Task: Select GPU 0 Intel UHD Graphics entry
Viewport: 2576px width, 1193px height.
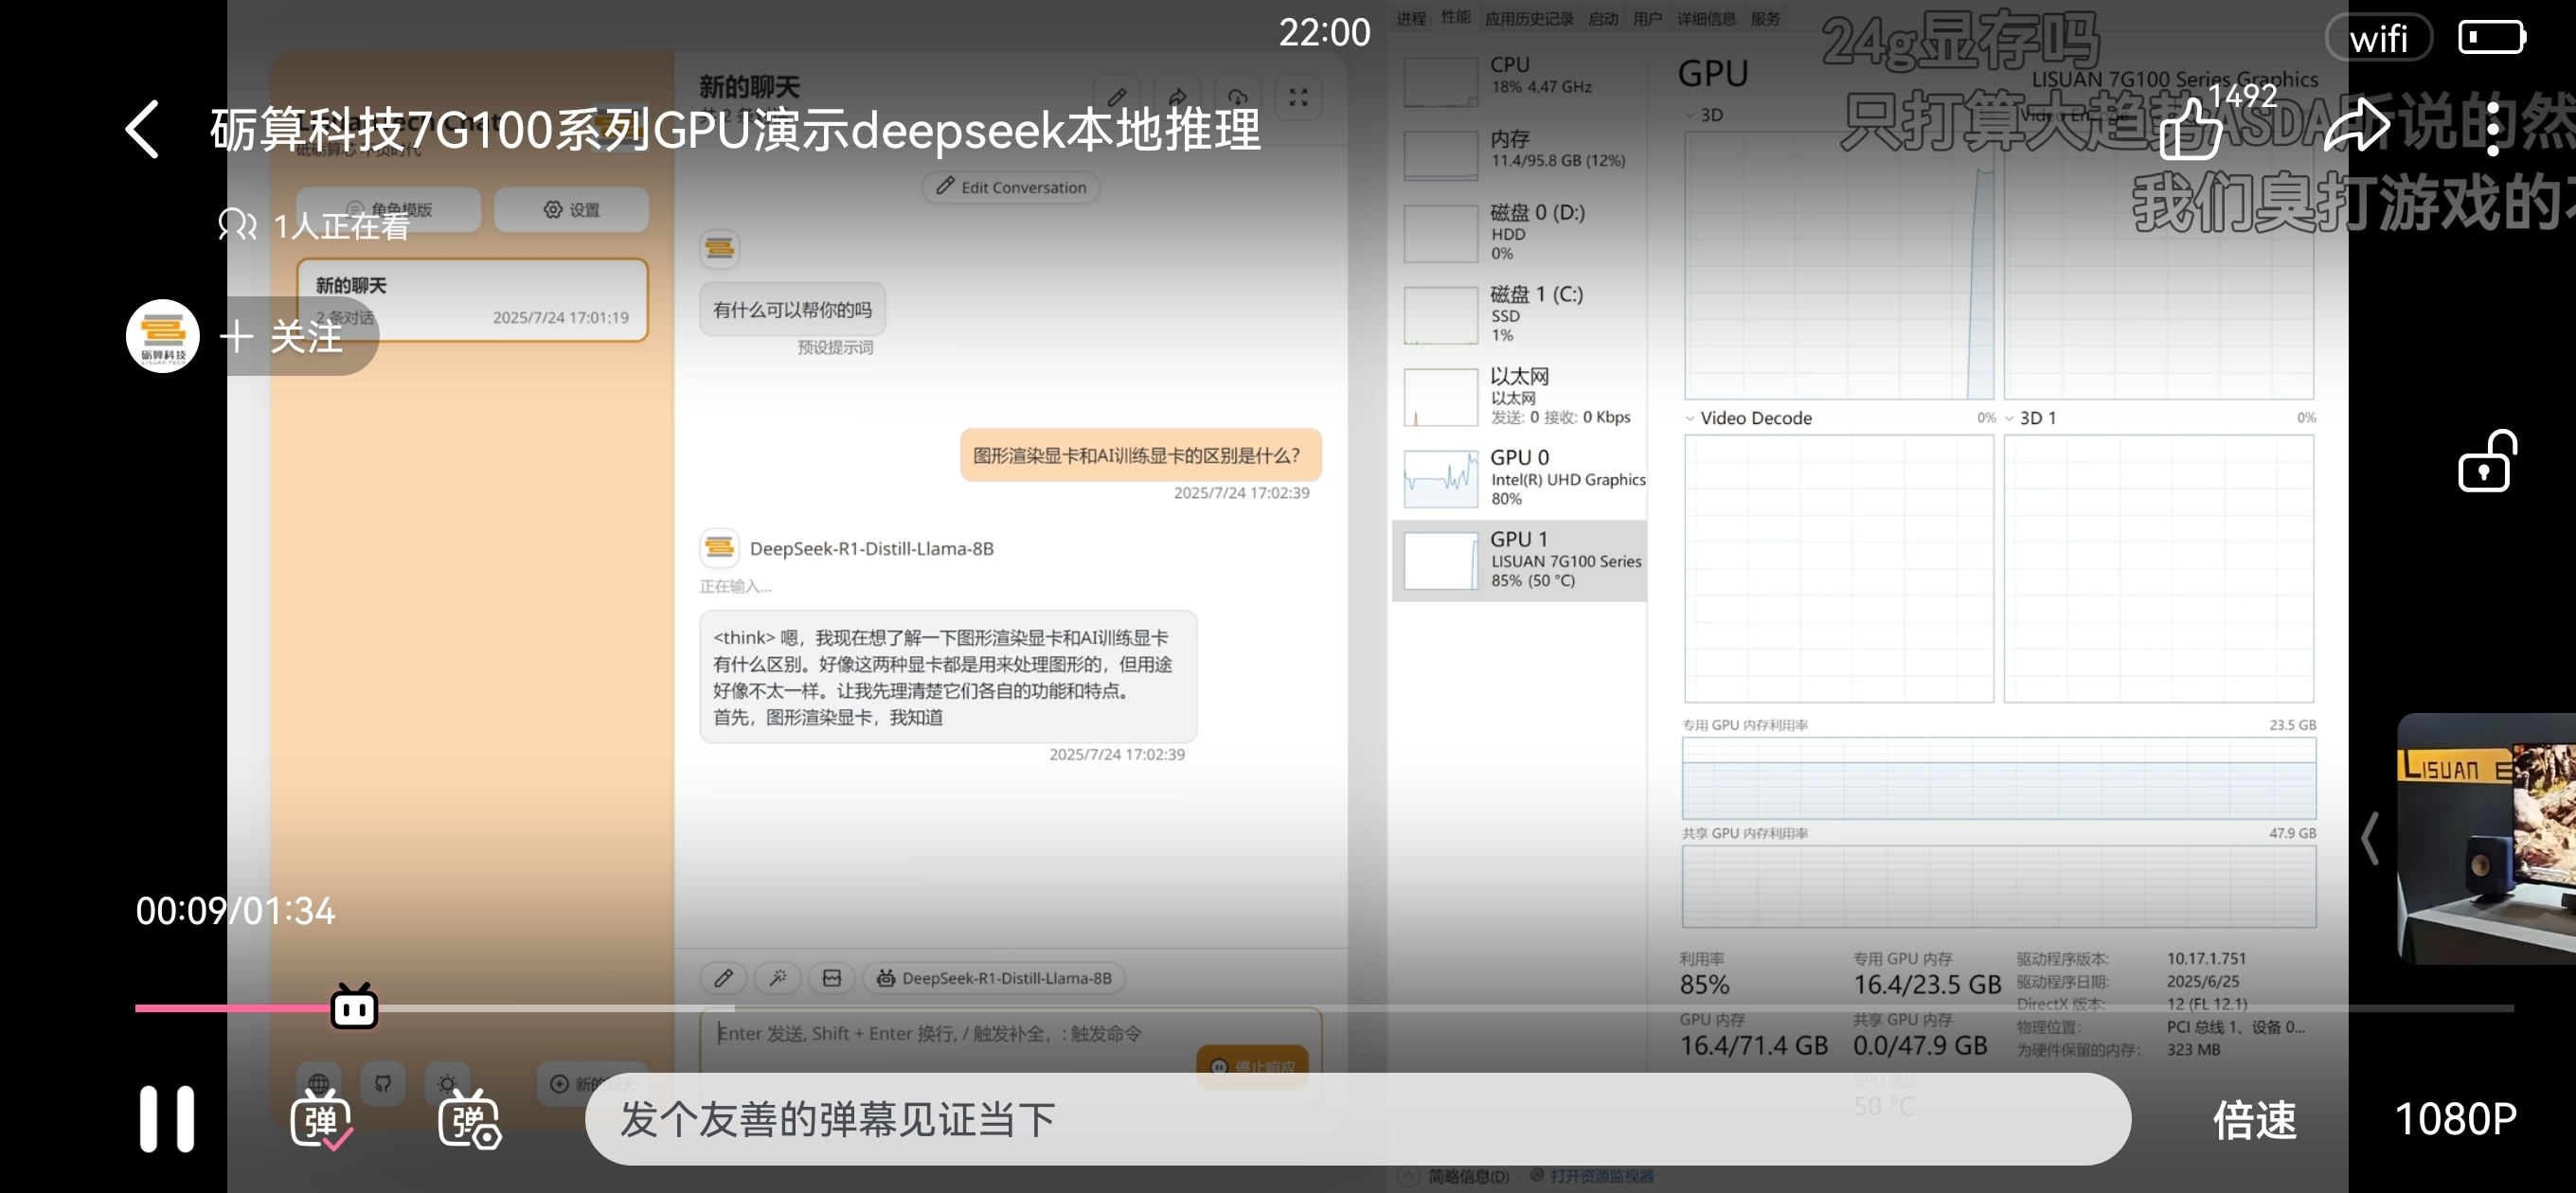Action: (x=1520, y=477)
